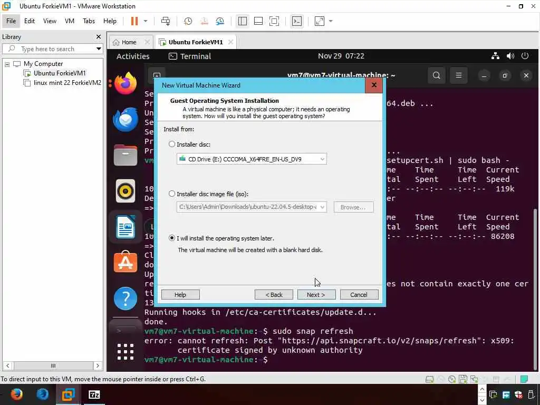Open Files from the Ubuntu dock
The image size is (540, 405).
pyautogui.click(x=126, y=155)
